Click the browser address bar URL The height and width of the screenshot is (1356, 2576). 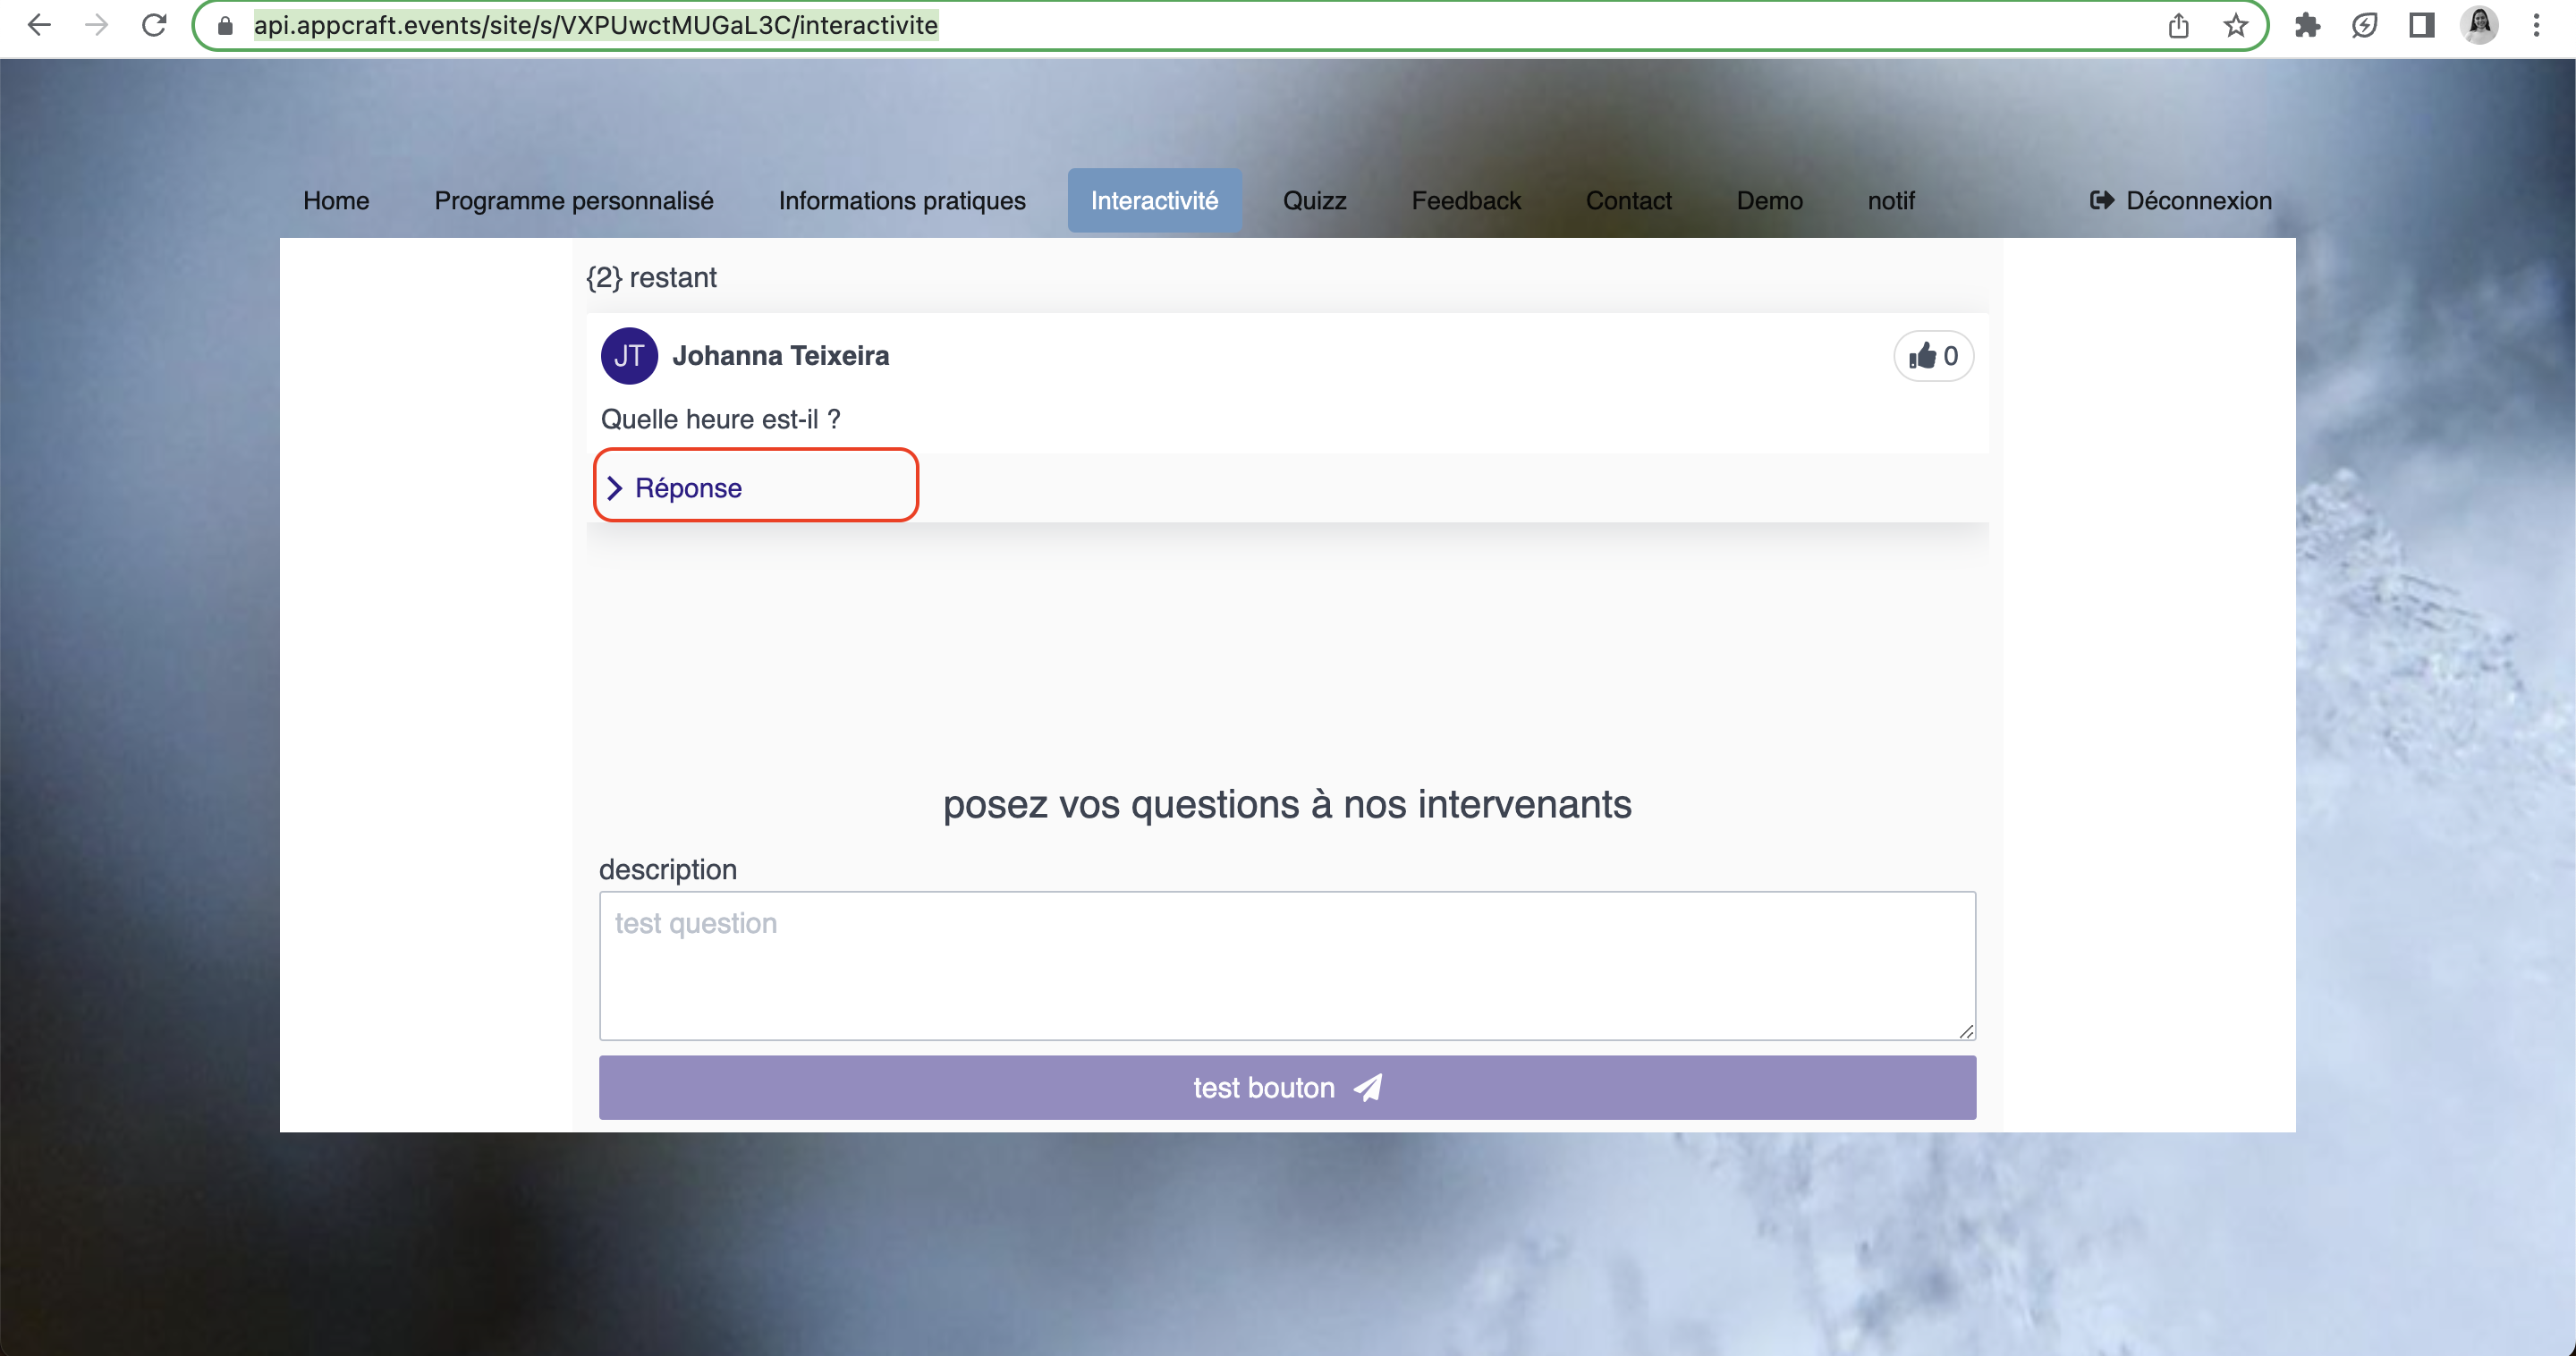point(595,25)
